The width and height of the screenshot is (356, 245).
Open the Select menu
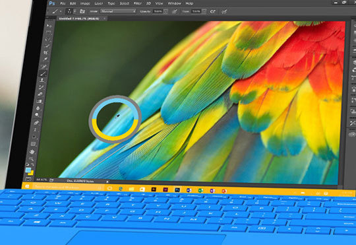coord(125,3)
